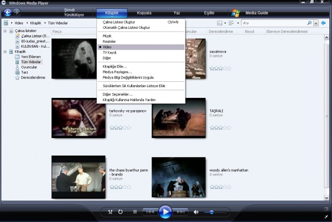Click the Stop button
The height and width of the screenshot is (222, 332).
[135, 212]
